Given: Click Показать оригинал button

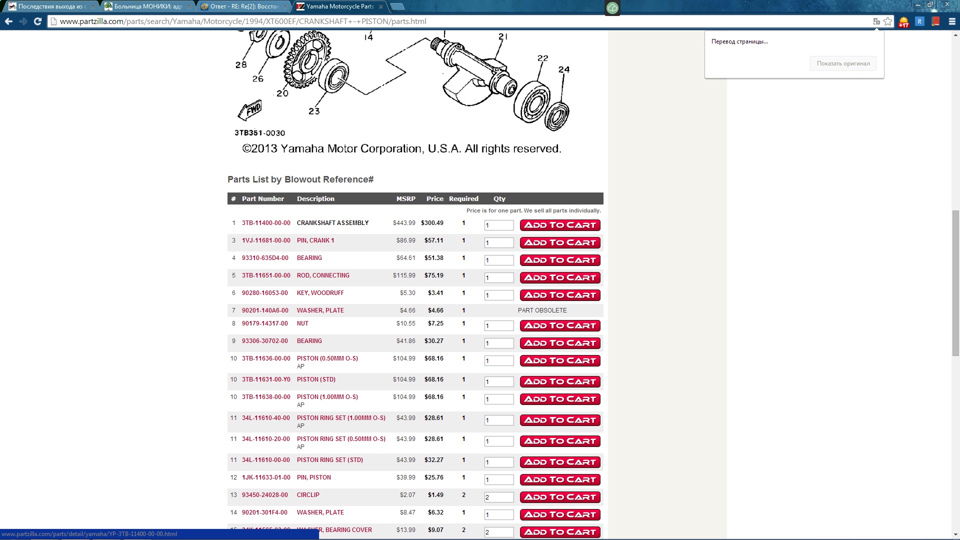Looking at the screenshot, I should [843, 63].
